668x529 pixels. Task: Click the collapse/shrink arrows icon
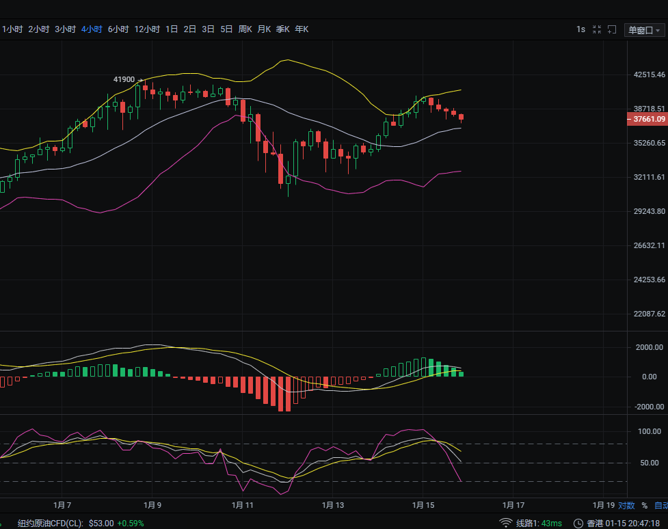tap(597, 29)
